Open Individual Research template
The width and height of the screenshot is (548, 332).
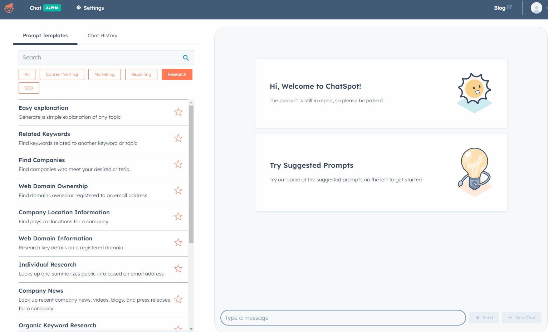pyautogui.click(x=103, y=269)
